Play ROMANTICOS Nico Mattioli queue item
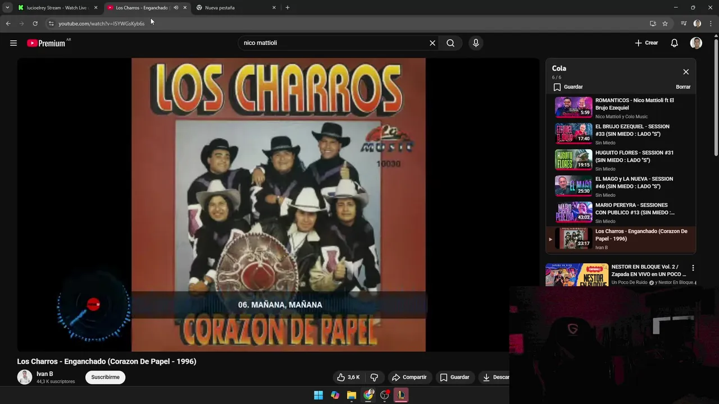Image resolution: width=719 pixels, height=404 pixels. [621, 108]
